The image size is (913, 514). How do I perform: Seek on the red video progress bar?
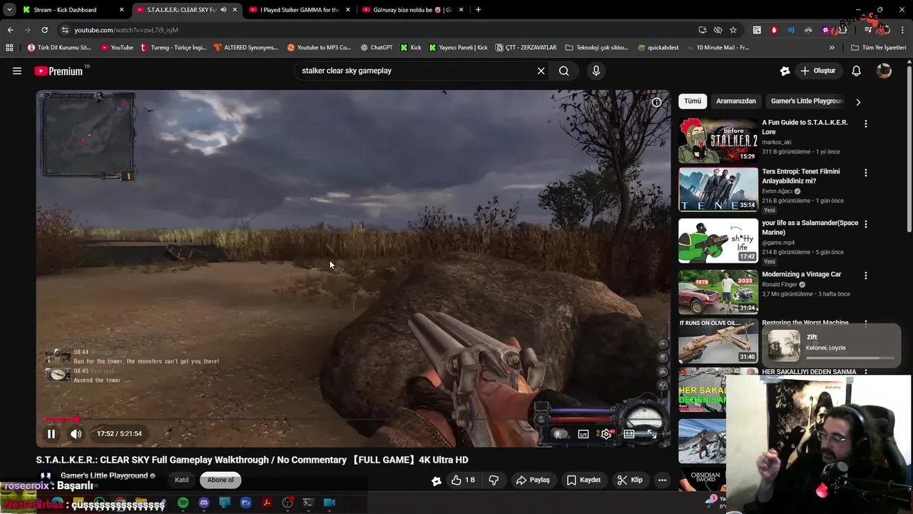coord(353,420)
